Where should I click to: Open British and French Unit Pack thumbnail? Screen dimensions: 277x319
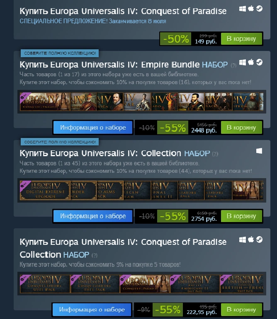click(242, 284)
